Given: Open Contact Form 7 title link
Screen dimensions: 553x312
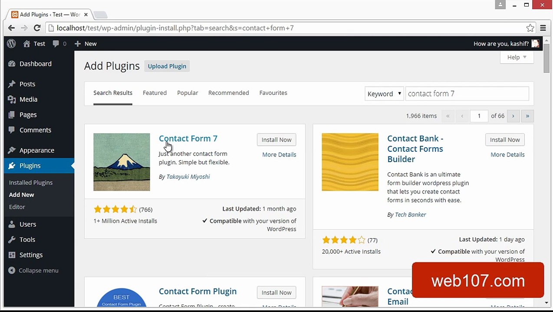Looking at the screenshot, I should pyautogui.click(x=188, y=138).
